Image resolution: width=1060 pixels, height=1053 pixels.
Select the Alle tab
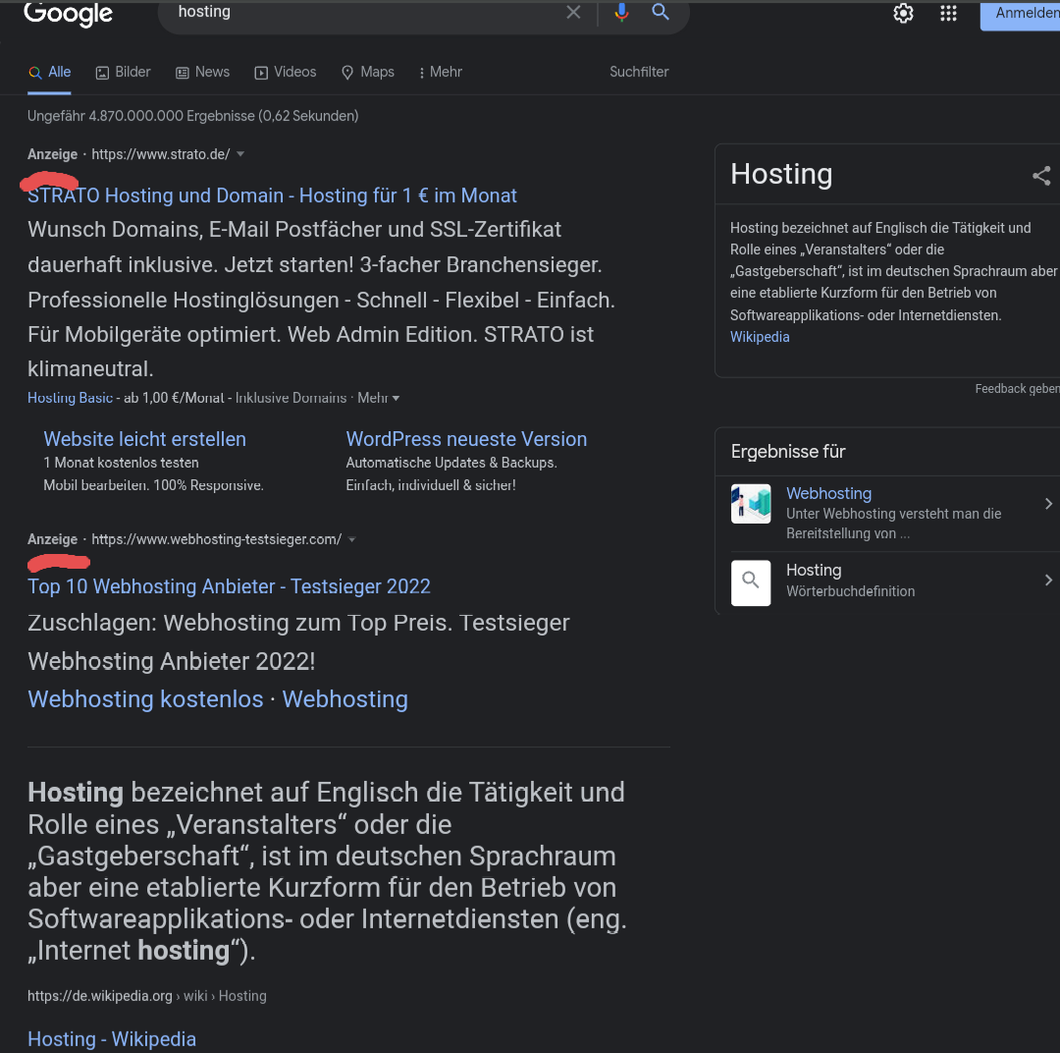coord(49,72)
